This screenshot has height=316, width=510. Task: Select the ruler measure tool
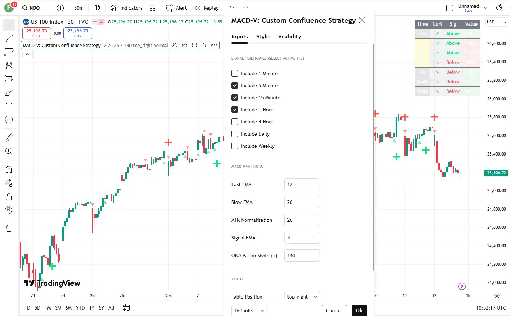tap(9, 137)
